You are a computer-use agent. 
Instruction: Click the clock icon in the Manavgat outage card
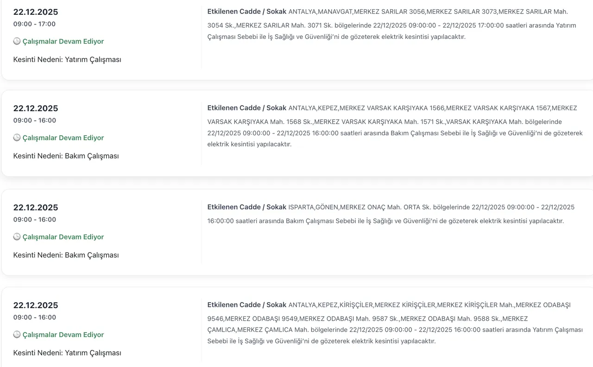(x=17, y=41)
